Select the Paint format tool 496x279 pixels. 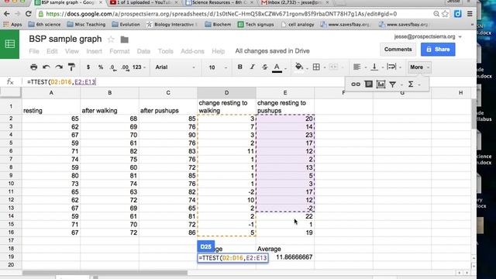click(x=71, y=67)
